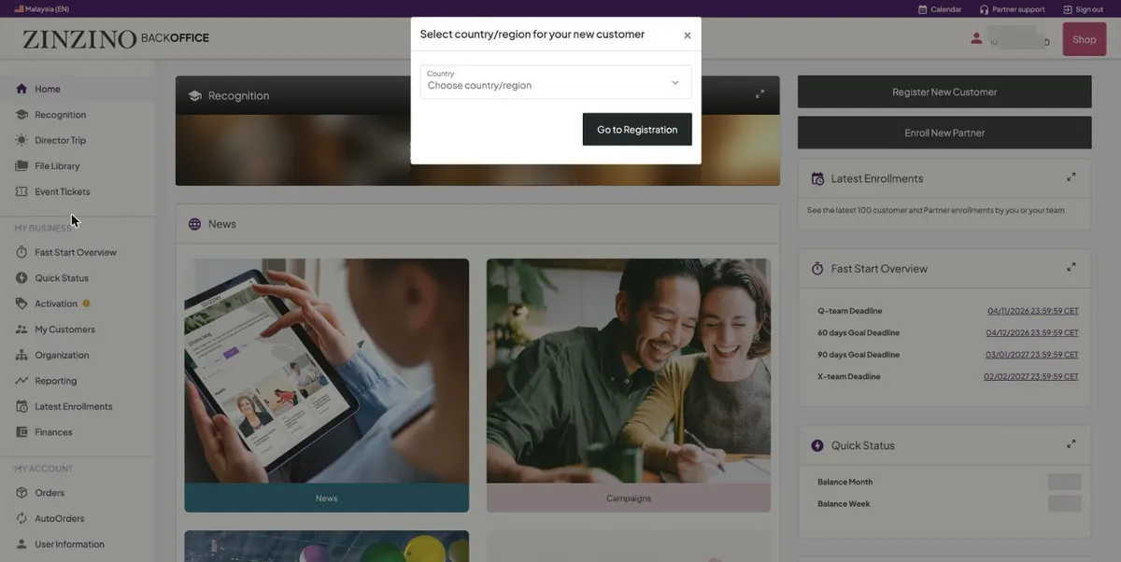Click the user profile icon
Screen dimensions: 1121x562
click(x=976, y=38)
